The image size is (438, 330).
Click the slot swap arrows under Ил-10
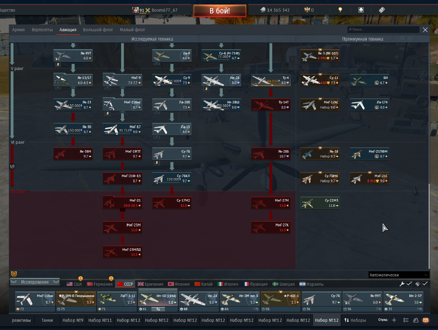pyautogui.click(x=158, y=309)
